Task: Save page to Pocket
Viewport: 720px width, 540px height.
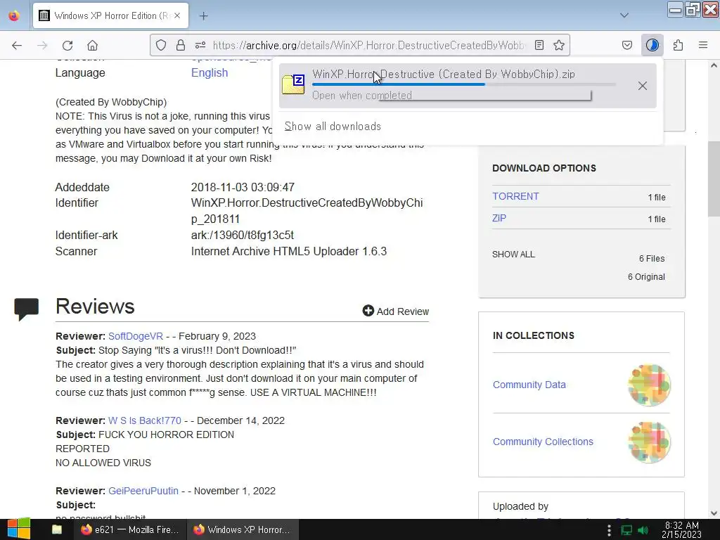Action: (626, 45)
